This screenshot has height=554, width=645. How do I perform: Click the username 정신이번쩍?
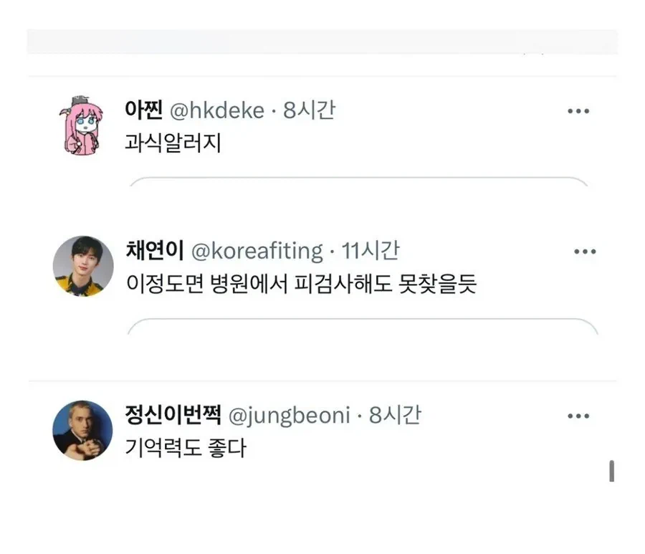(x=176, y=414)
